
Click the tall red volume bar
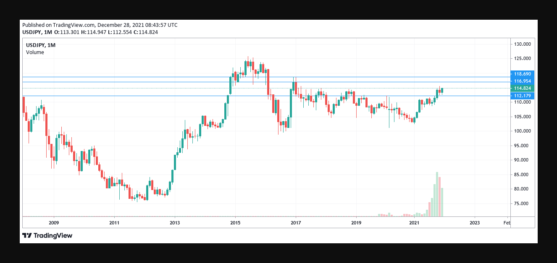coord(440,197)
